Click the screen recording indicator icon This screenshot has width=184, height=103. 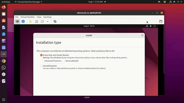(x=159, y=2)
